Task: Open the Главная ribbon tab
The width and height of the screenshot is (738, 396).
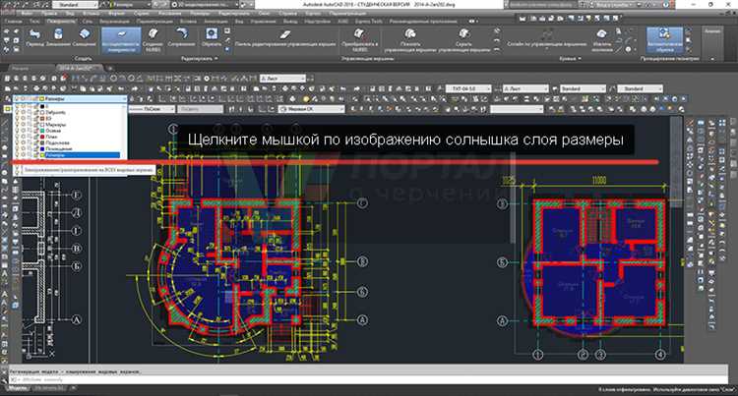Action: (13, 22)
